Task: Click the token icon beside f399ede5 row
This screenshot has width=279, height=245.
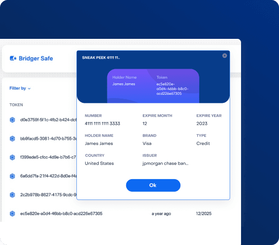Action: (12, 157)
